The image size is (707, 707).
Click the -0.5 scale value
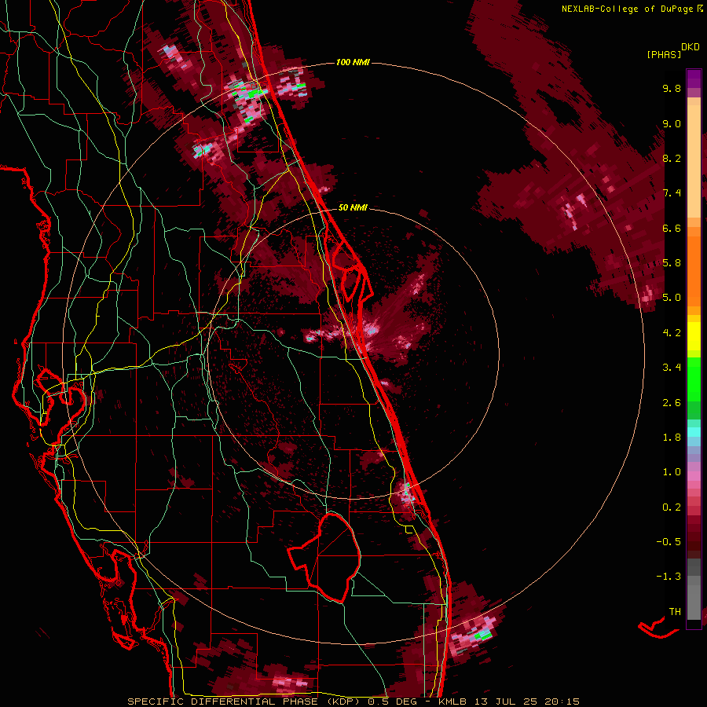[669, 542]
